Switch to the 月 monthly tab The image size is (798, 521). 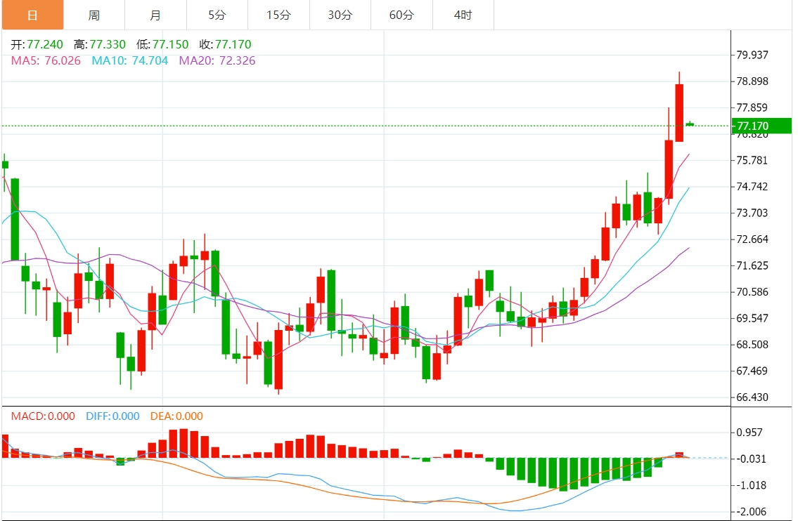click(x=155, y=15)
